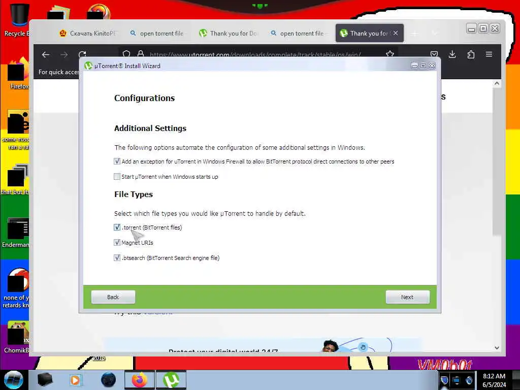Click the µTorrent logo in wizard title bar

88,66
